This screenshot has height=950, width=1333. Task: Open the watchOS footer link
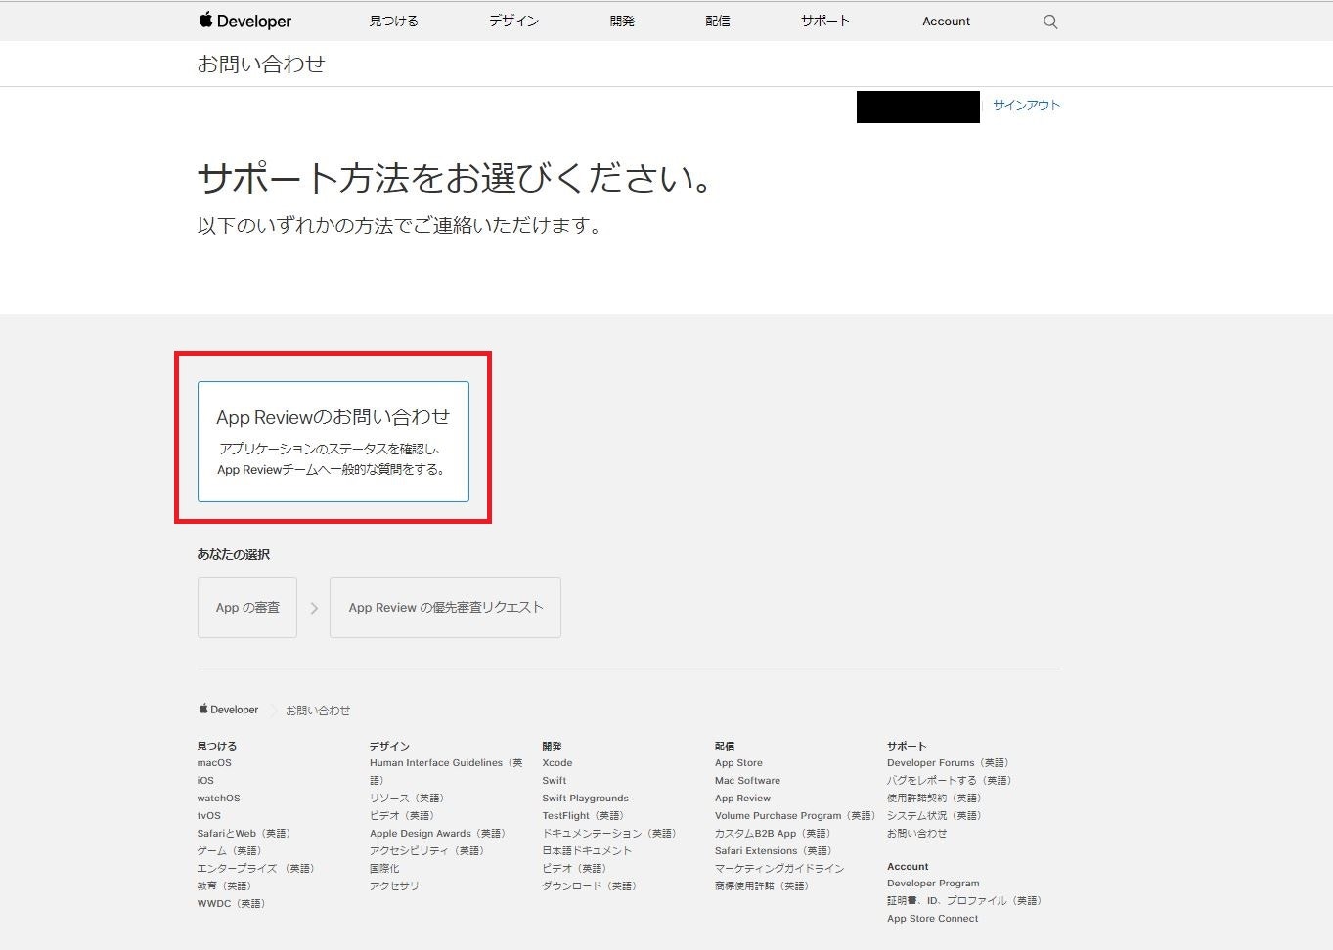[218, 799]
